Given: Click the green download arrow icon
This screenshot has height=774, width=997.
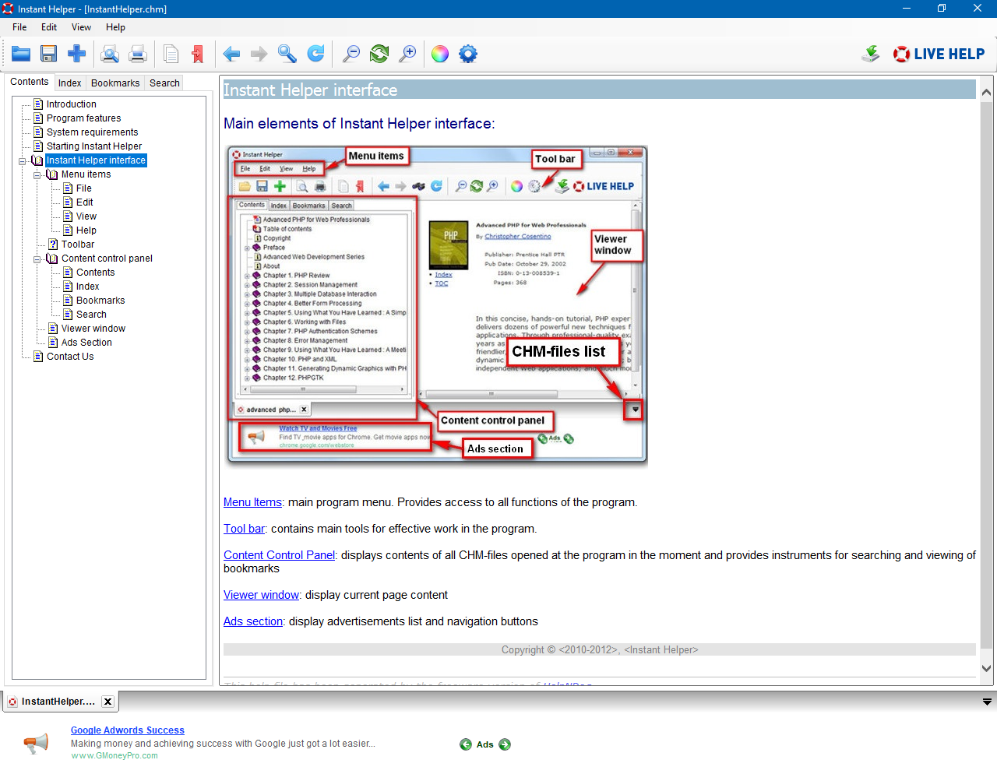Looking at the screenshot, I should coord(871,54).
